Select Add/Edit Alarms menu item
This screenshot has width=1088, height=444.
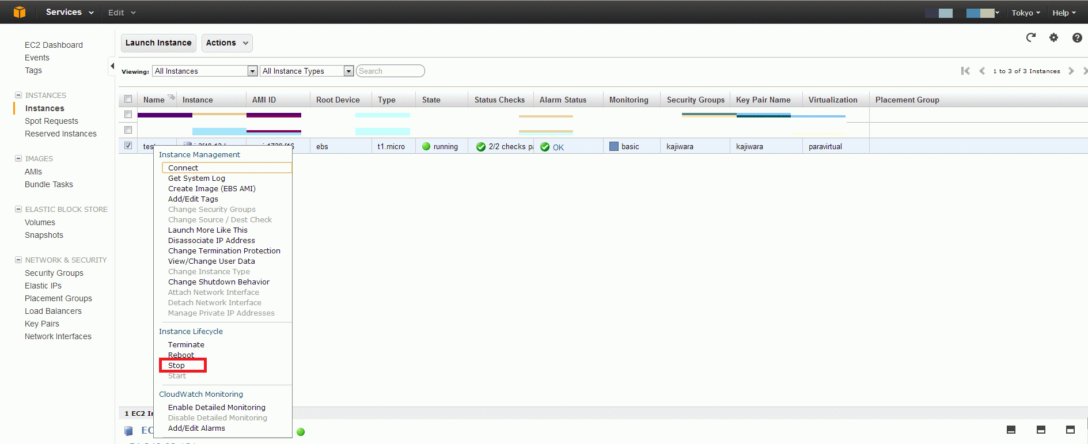(196, 428)
